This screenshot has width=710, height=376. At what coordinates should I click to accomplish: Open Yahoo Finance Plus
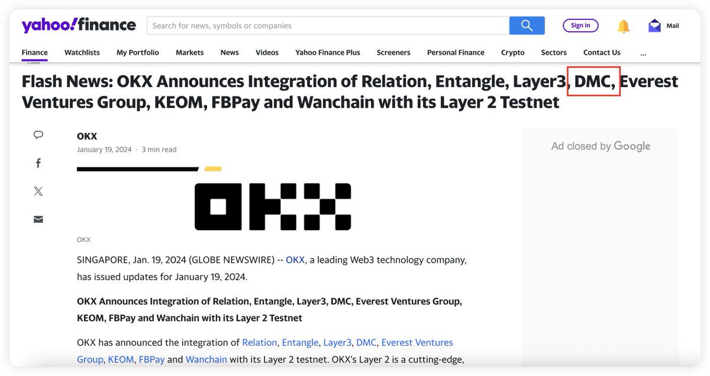point(328,52)
